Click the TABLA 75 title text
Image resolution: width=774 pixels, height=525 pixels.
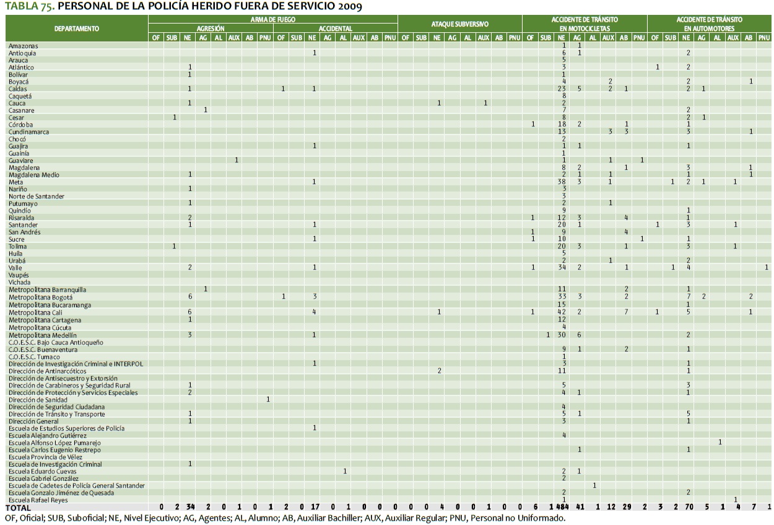(183, 6)
